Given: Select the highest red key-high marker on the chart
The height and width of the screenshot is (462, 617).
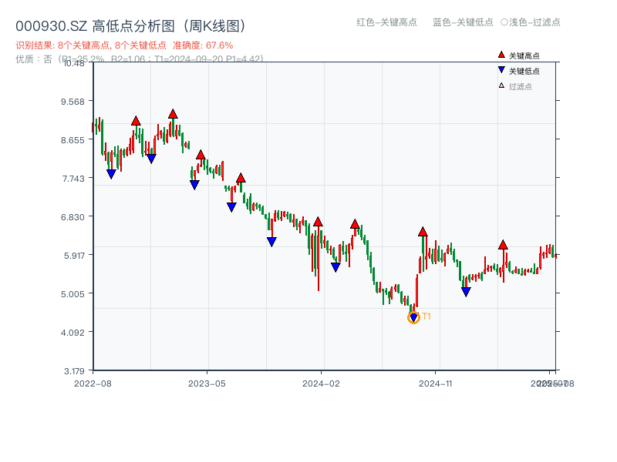Looking at the screenshot, I should [x=173, y=114].
